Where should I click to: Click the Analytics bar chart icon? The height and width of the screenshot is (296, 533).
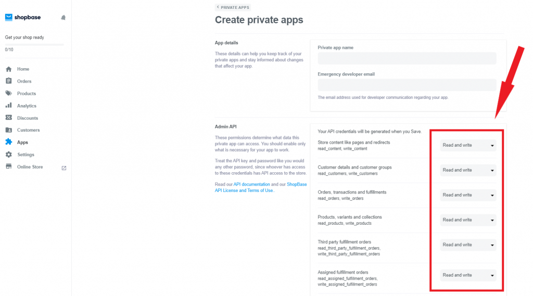click(x=9, y=106)
